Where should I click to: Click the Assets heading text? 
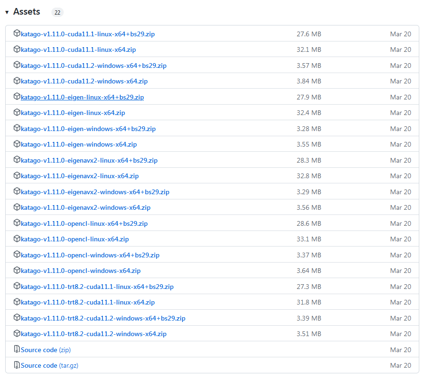(26, 12)
